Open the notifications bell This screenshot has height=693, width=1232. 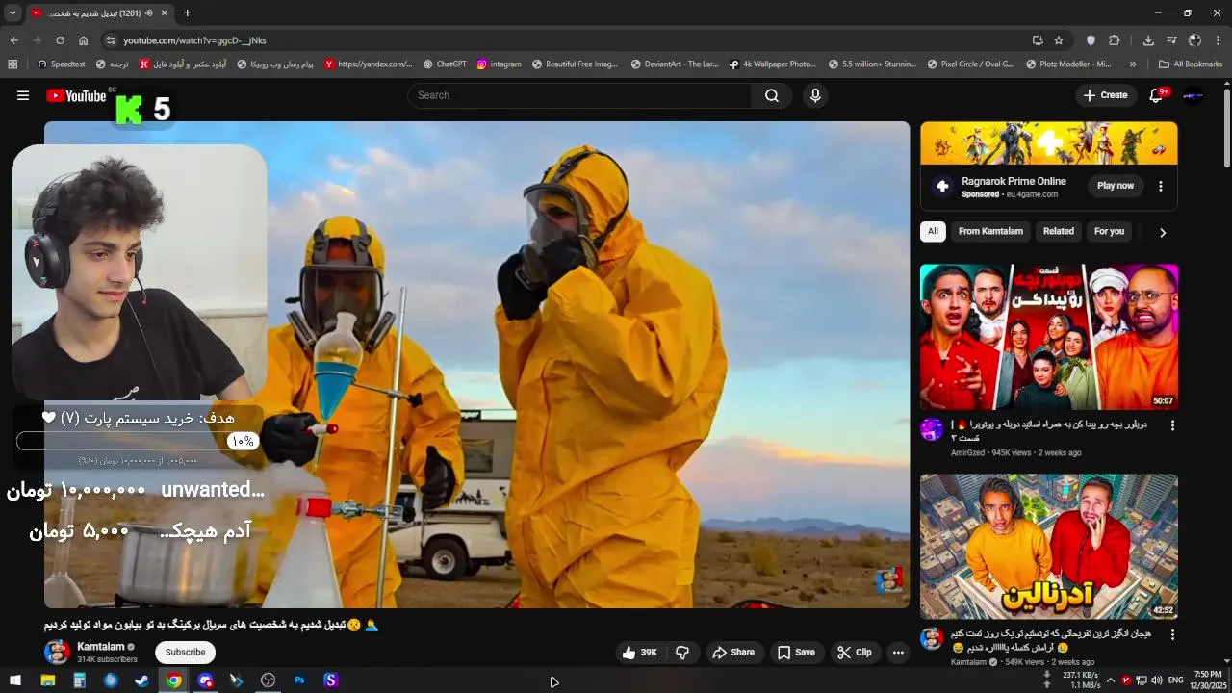coord(1157,95)
